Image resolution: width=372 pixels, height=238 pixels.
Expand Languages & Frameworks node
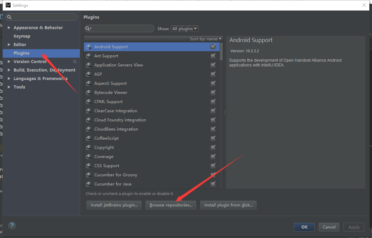(9, 78)
